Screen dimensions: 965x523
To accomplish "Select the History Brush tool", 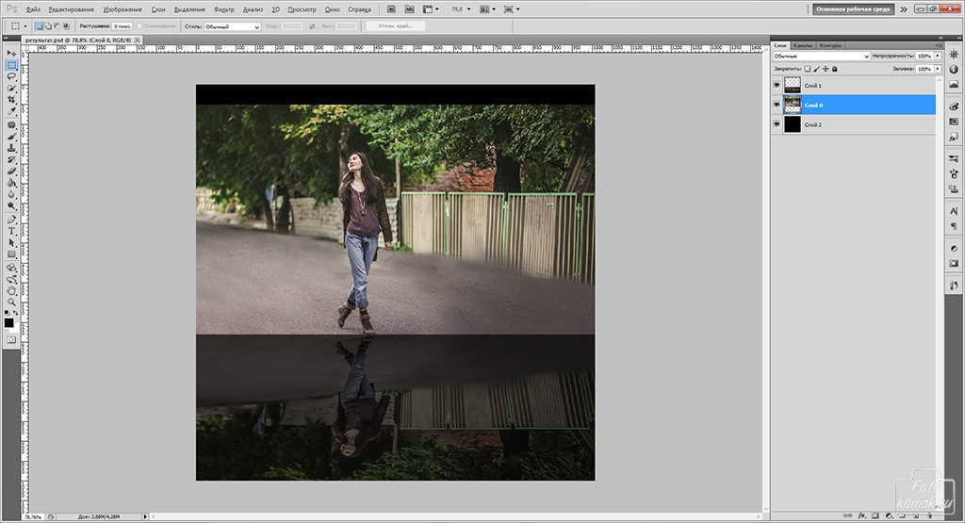I will [x=11, y=160].
